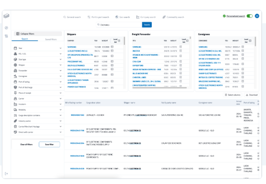Expand Cargo description contains filter

click(61, 115)
